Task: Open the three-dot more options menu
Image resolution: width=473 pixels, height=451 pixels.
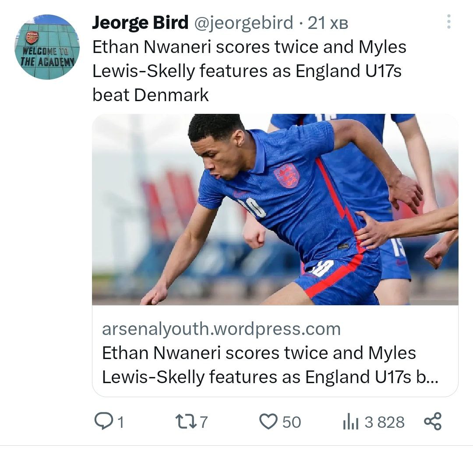Action: click(x=448, y=22)
